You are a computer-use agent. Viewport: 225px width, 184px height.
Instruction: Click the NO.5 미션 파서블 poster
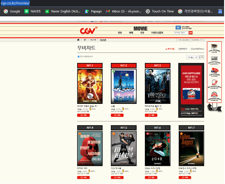pos(124,149)
